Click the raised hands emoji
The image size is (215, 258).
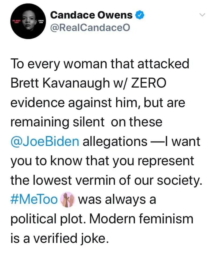(x=68, y=200)
